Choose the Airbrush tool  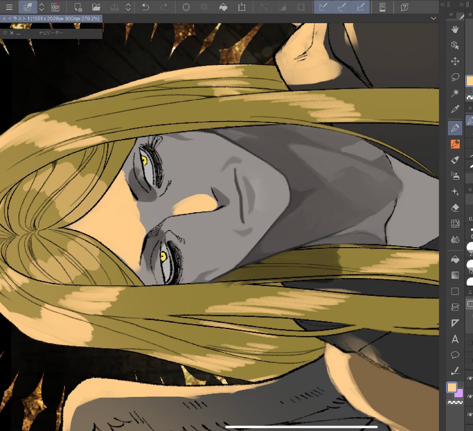pos(455,175)
